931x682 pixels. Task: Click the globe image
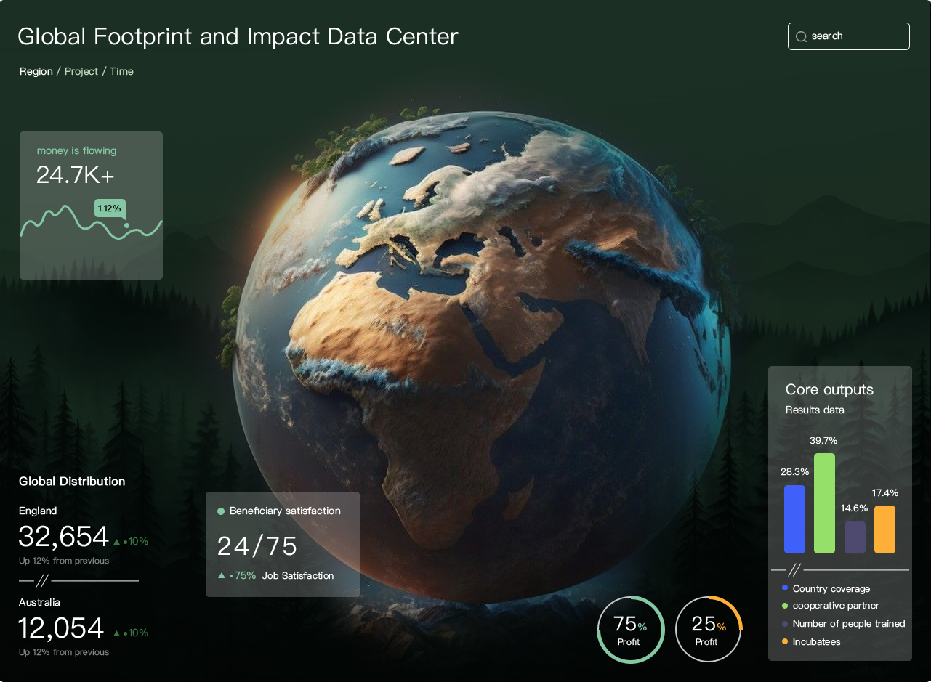483,356
